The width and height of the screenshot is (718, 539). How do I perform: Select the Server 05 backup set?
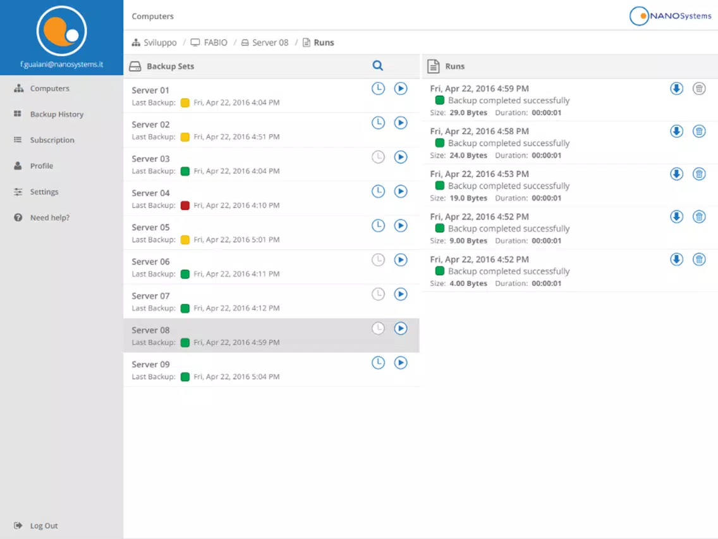pyautogui.click(x=271, y=233)
